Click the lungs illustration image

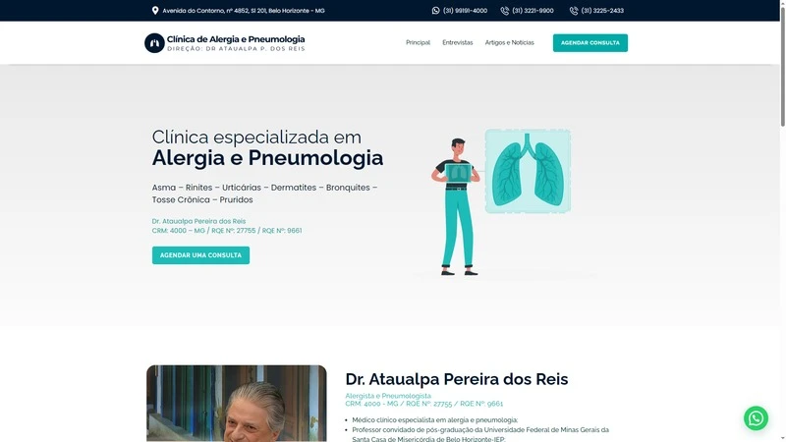[x=528, y=171]
